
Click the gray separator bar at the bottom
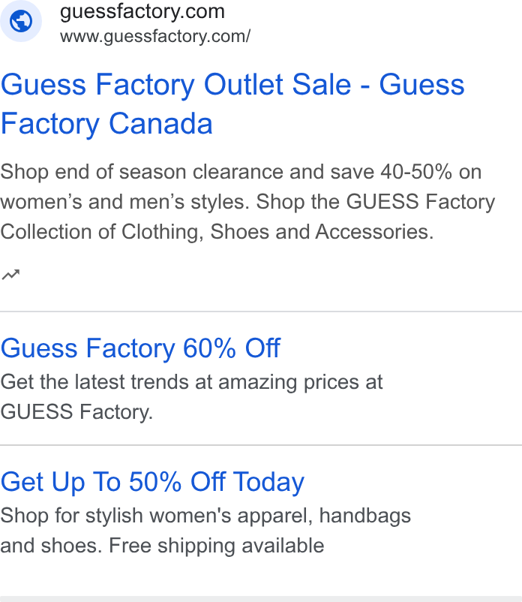click(261, 599)
